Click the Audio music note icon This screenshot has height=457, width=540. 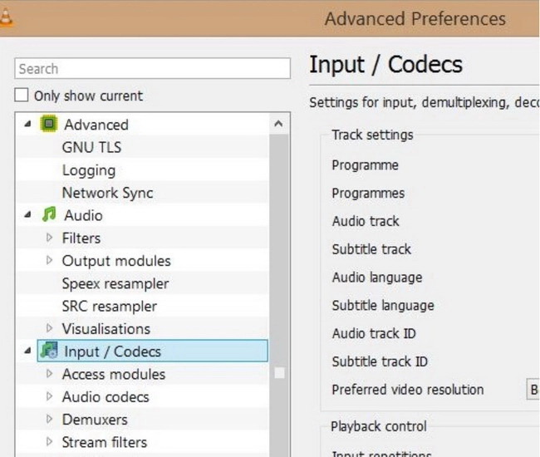[49, 215]
